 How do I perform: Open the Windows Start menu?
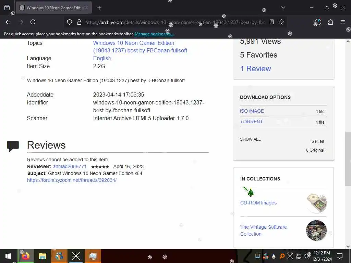pos(8,256)
